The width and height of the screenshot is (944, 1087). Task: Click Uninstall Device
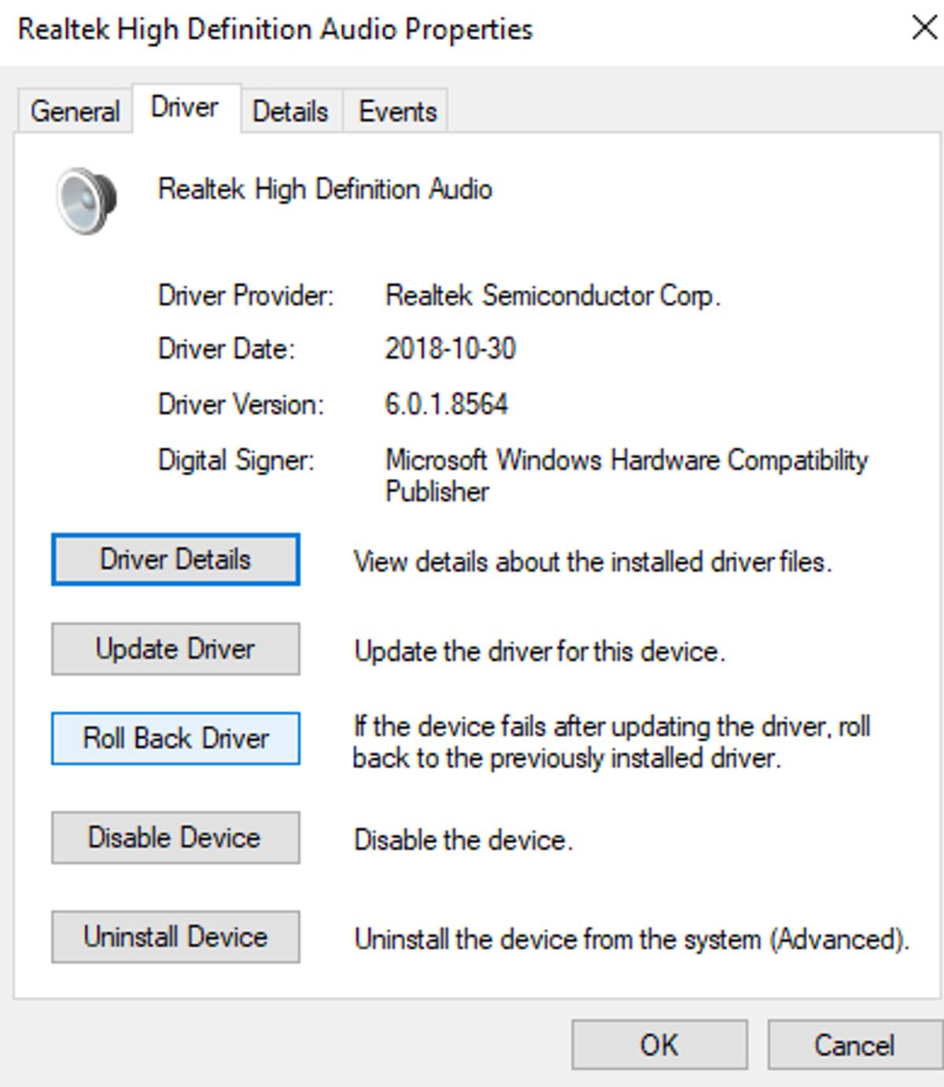point(175,937)
